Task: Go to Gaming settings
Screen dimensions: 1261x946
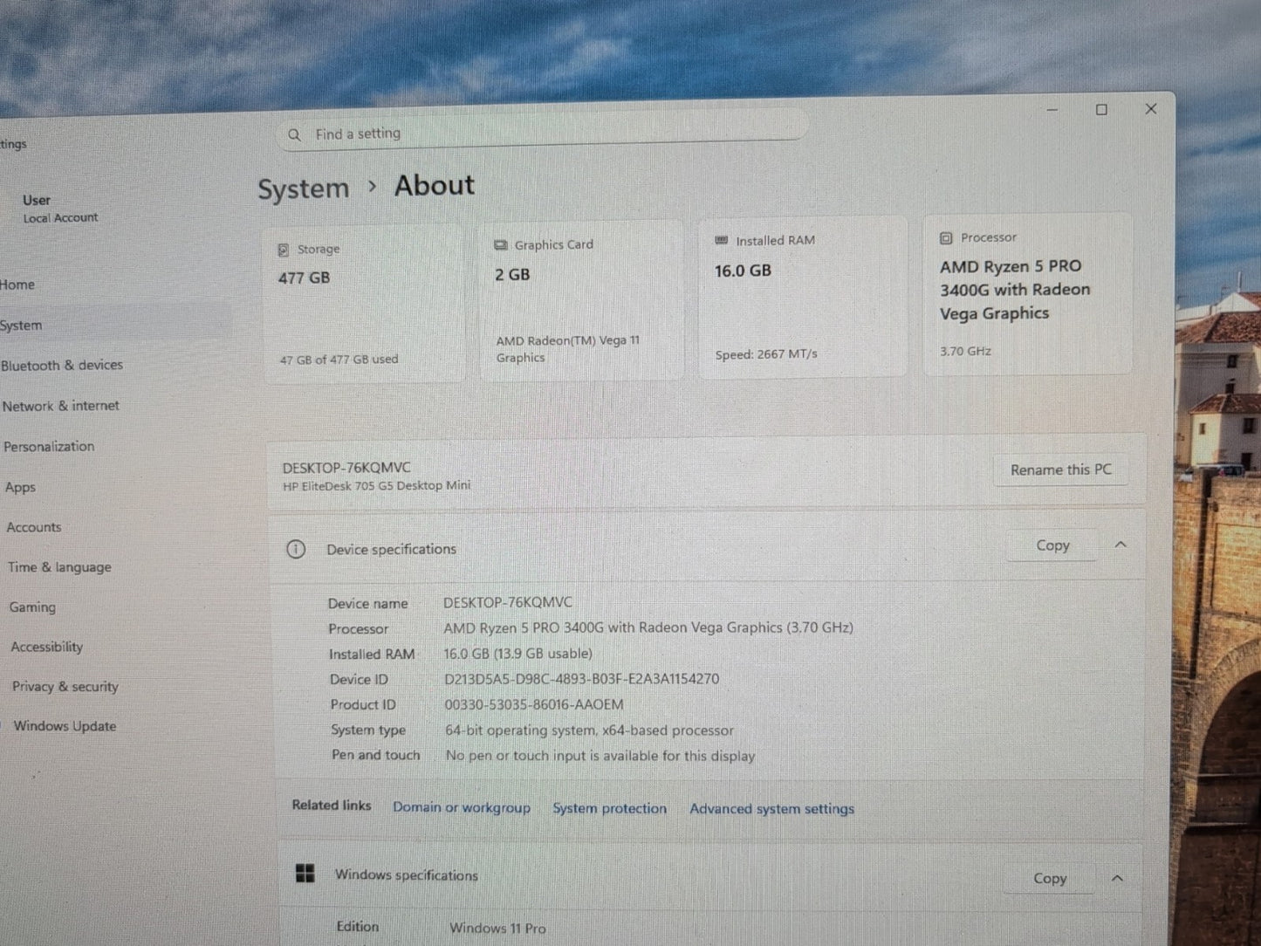Action: pyautogui.click(x=32, y=607)
